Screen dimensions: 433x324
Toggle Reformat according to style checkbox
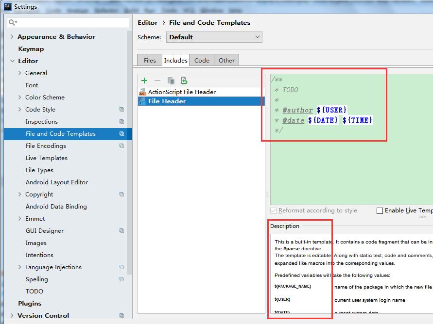coord(274,211)
